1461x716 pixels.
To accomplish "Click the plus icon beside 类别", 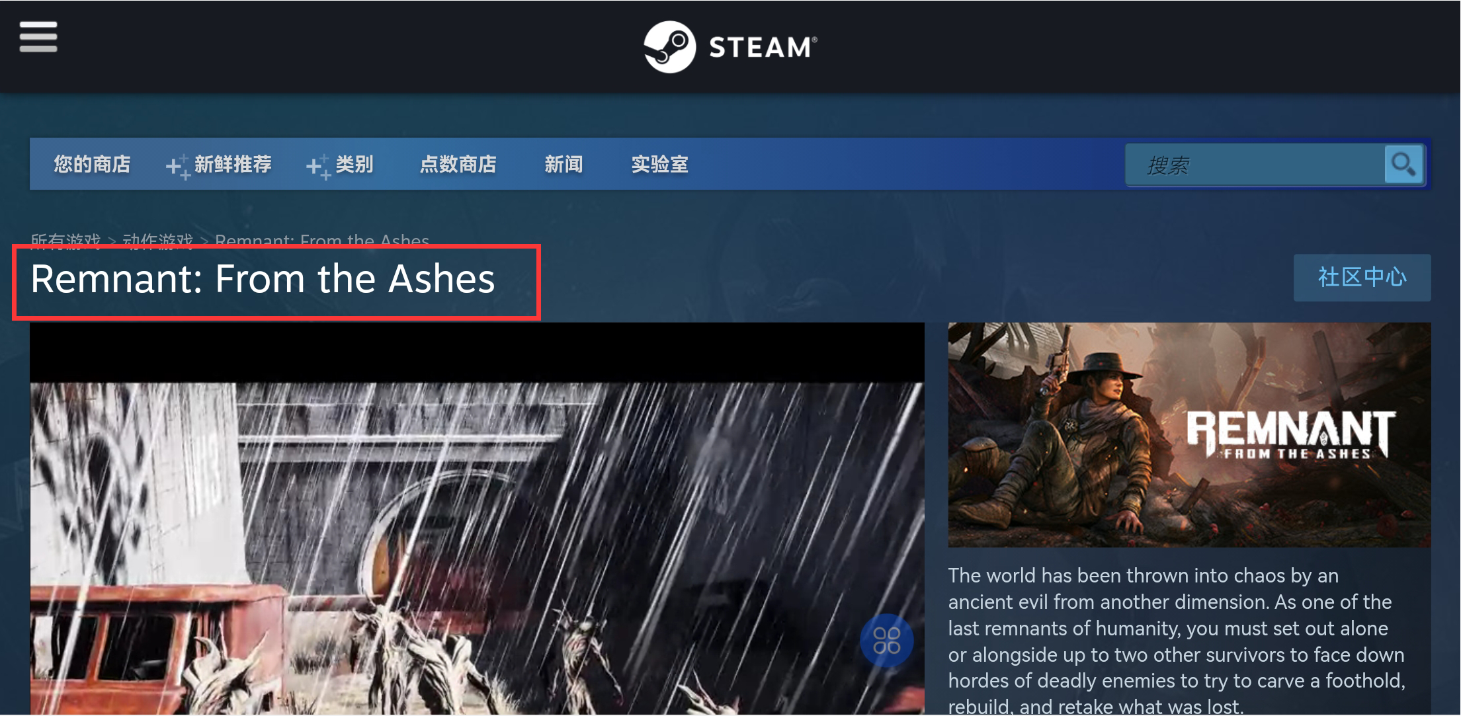I will 318,167.
